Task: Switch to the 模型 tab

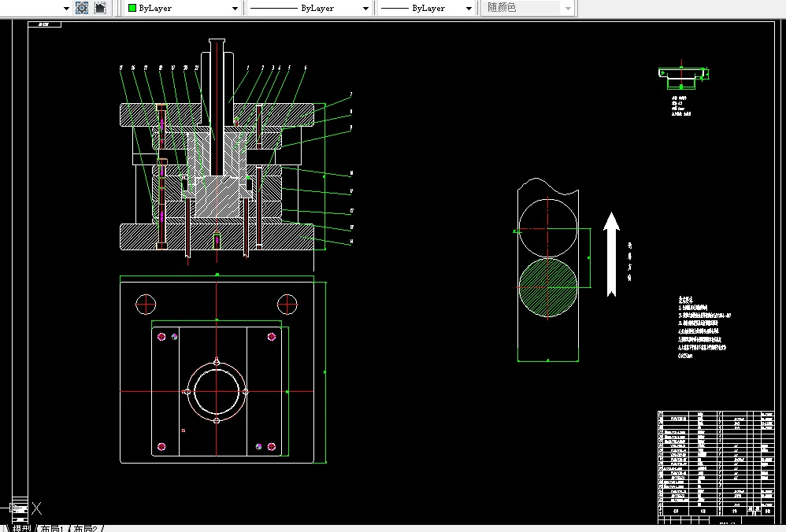Action: coord(22,528)
